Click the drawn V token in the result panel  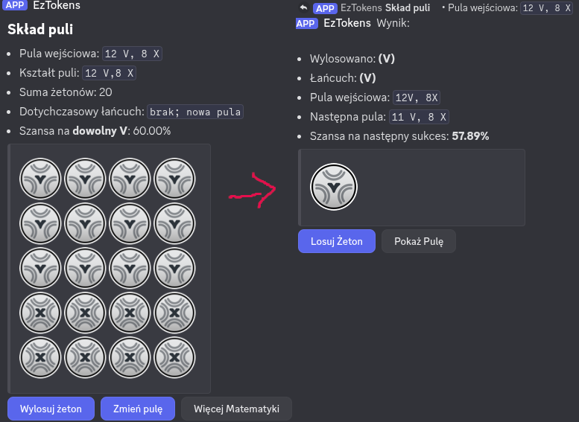pyautogui.click(x=334, y=187)
